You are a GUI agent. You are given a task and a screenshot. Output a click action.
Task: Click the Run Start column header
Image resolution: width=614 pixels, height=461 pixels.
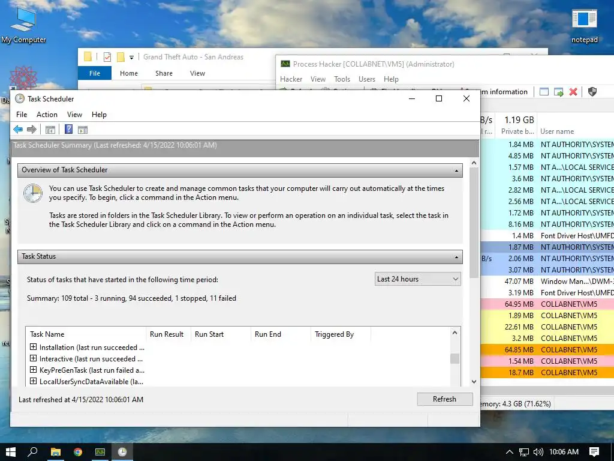(221, 334)
